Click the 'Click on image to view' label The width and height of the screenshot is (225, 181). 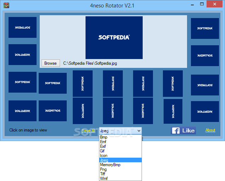(x=28, y=130)
